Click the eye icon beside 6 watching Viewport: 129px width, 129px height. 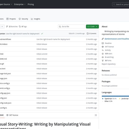tap(103, 57)
